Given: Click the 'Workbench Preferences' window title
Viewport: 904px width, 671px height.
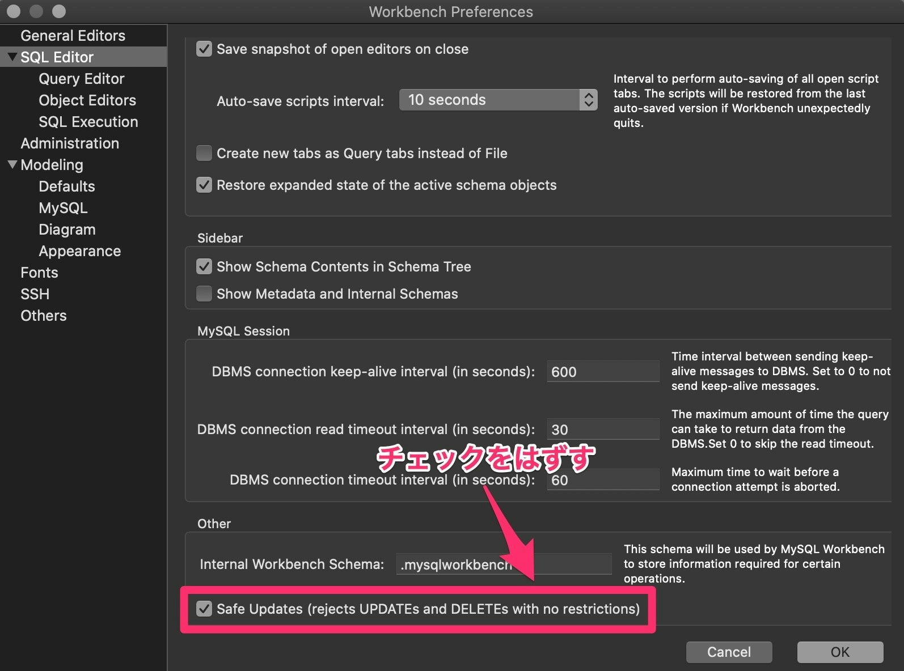Looking at the screenshot, I should coord(451,12).
